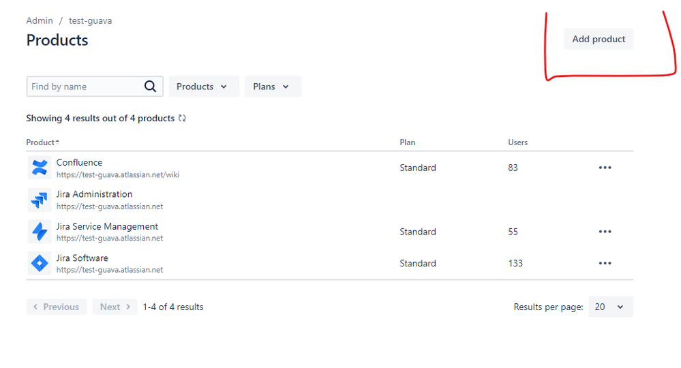Open more actions for Confluence

605,168
